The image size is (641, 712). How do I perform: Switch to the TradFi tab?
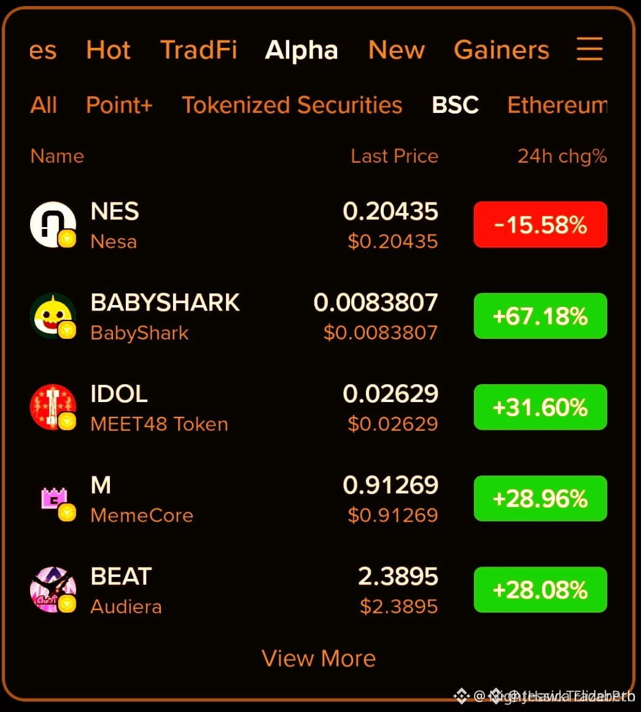click(x=198, y=50)
